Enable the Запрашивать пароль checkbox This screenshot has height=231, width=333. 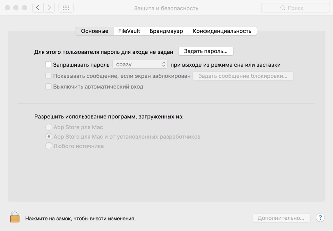49,64
